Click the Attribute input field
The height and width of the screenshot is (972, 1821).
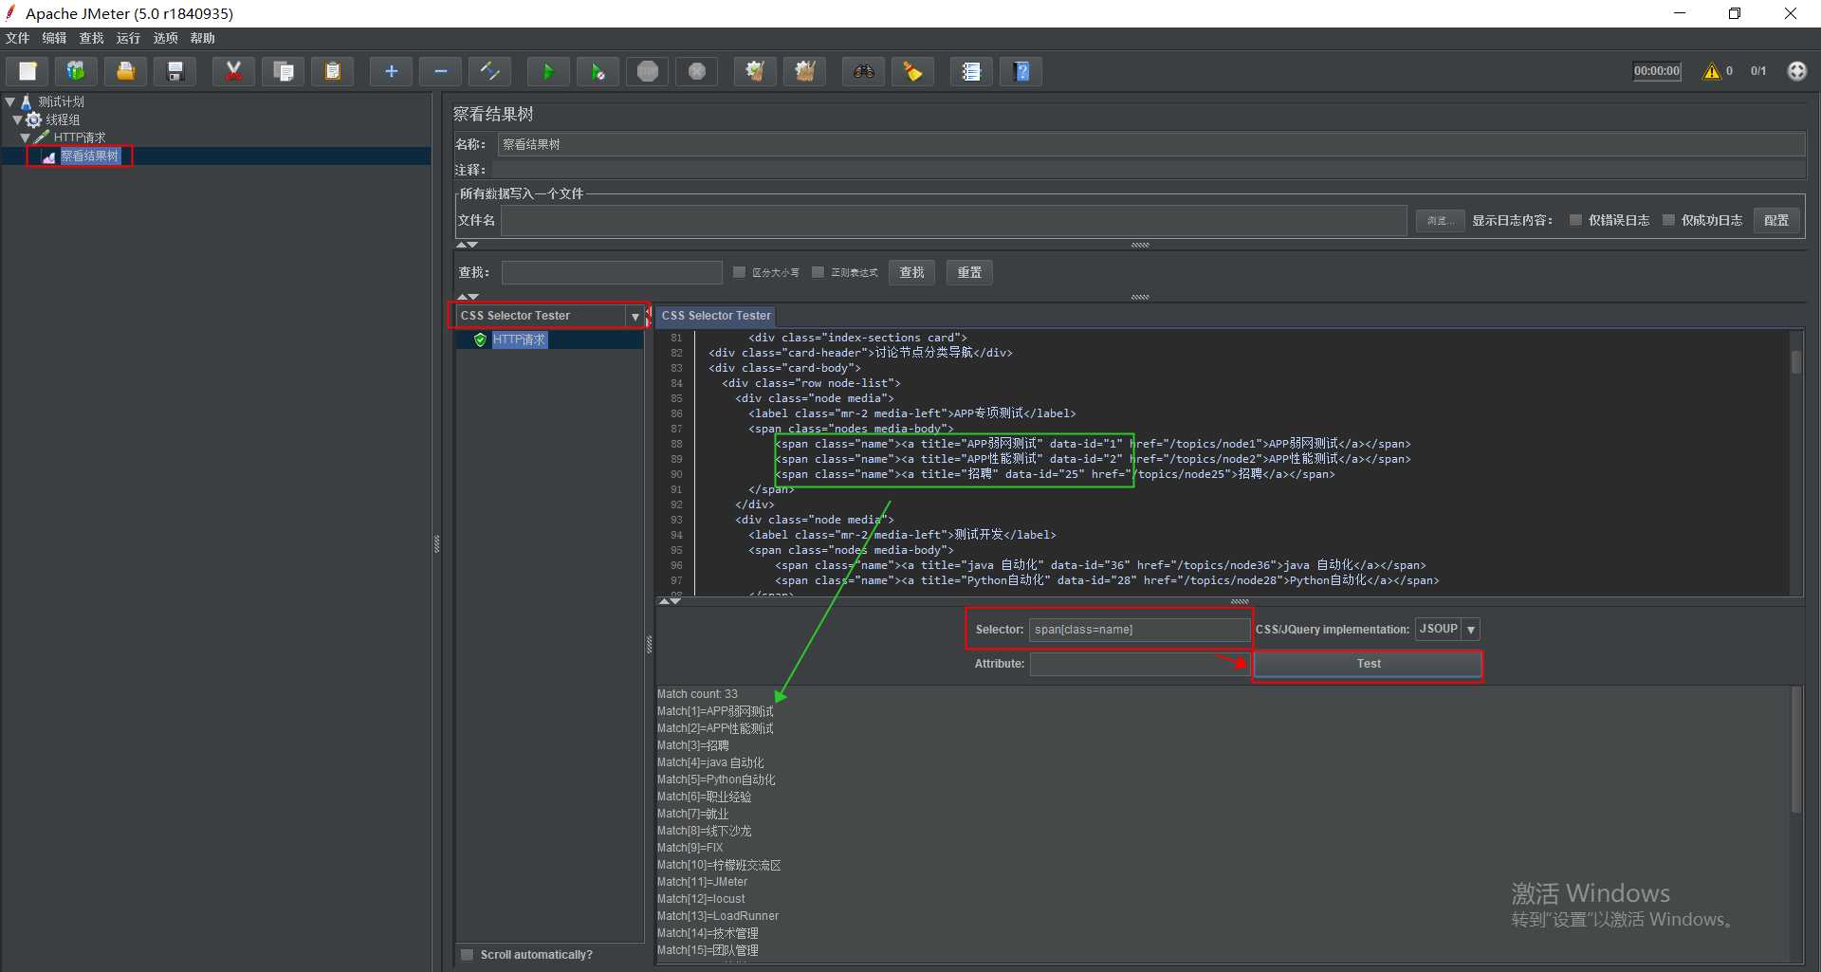click(1139, 664)
